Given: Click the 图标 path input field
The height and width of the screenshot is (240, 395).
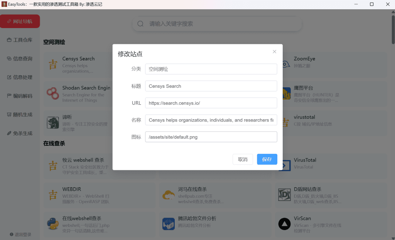Looking at the screenshot, I should point(211,137).
